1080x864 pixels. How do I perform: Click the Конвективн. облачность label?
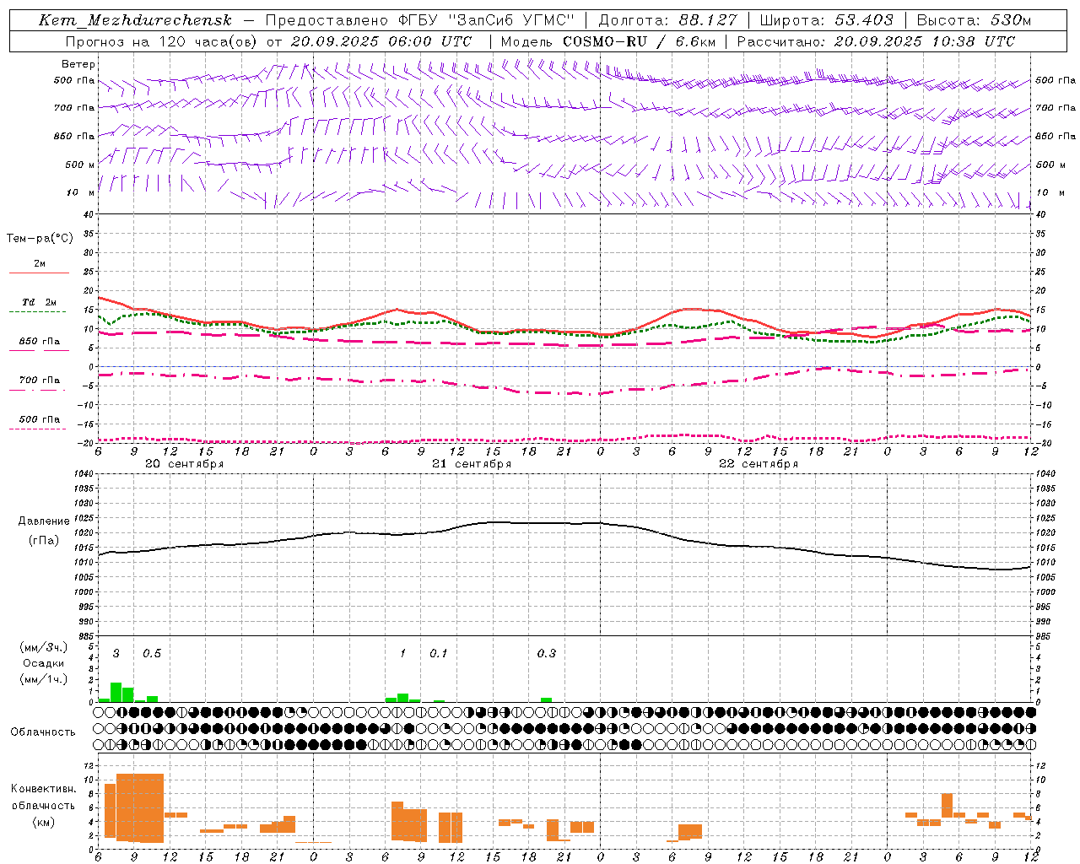(x=43, y=797)
